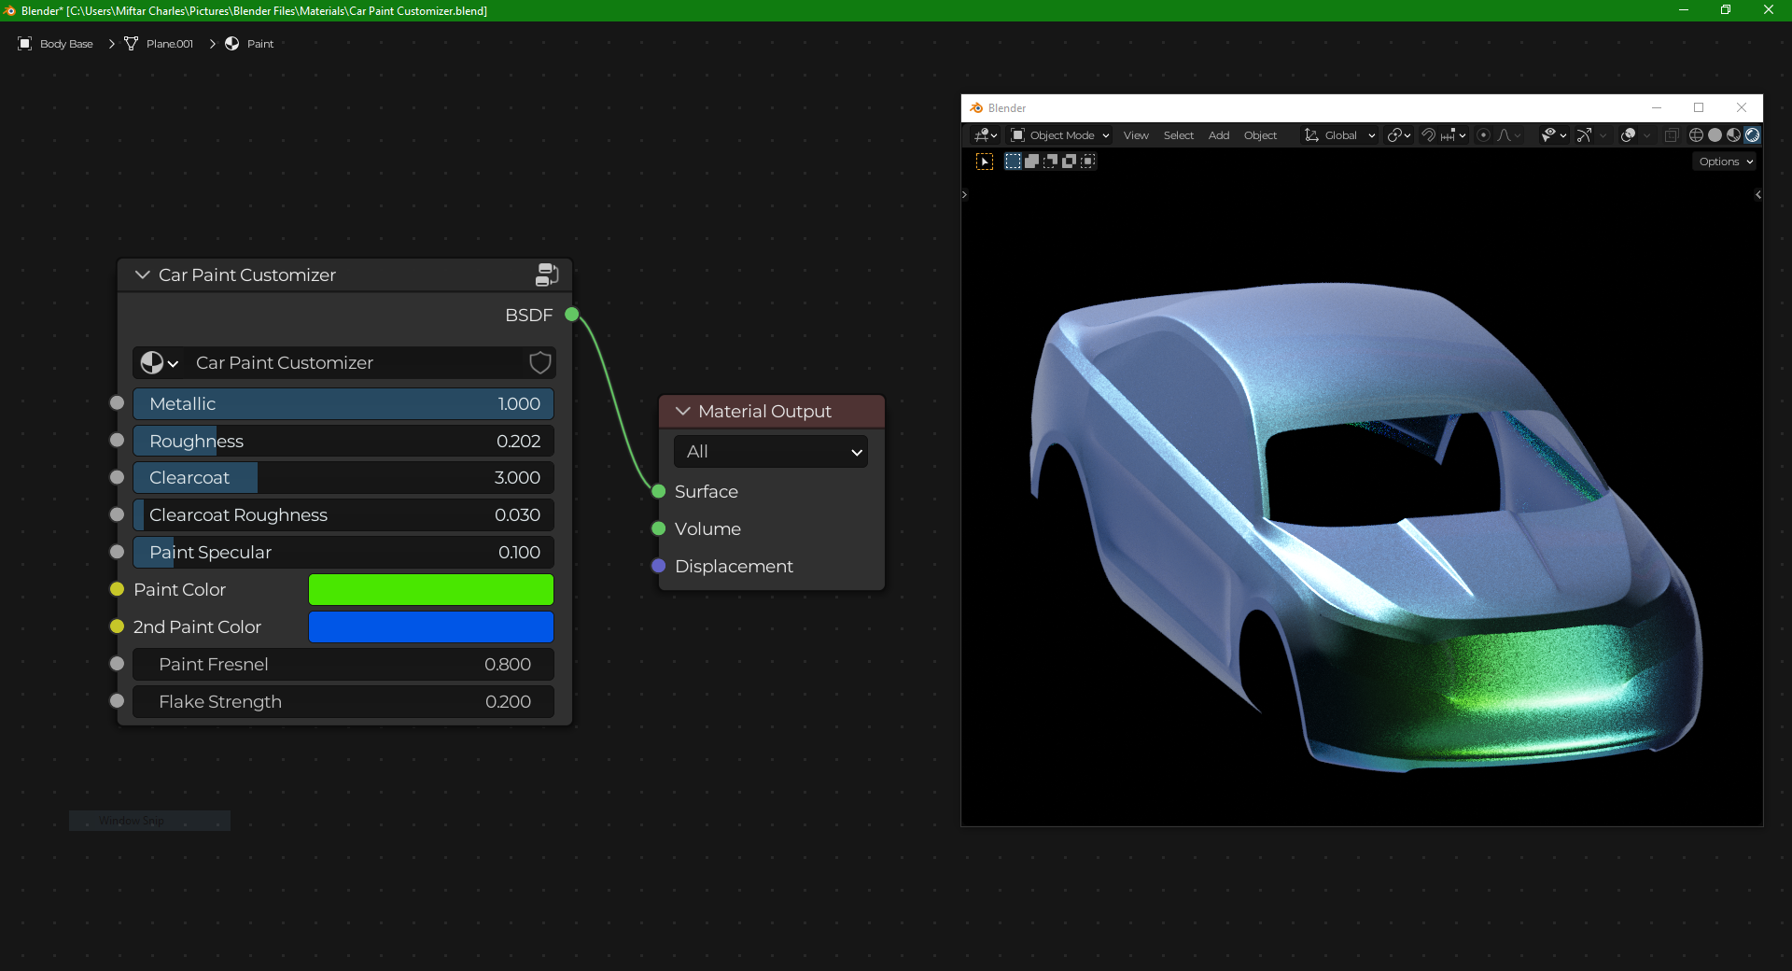Toggle snapping with the magnet icon

pos(1429,135)
